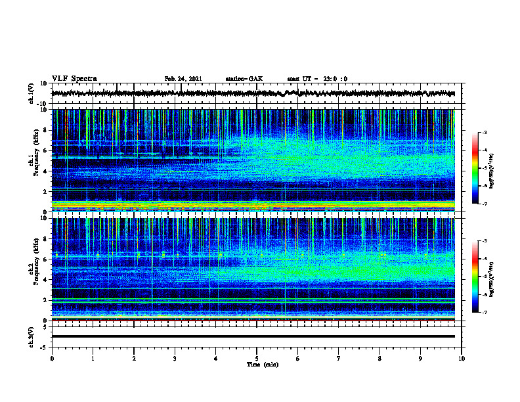Click the "start UT = 23:0 :0" text
The height and width of the screenshot is (402, 520).
point(317,79)
